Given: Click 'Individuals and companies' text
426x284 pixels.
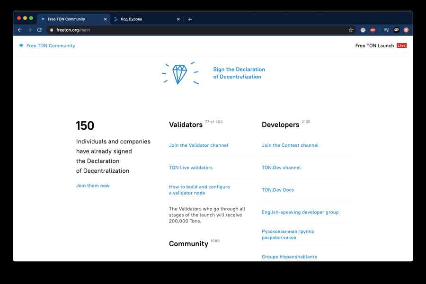Looking at the screenshot, I should 113,142.
